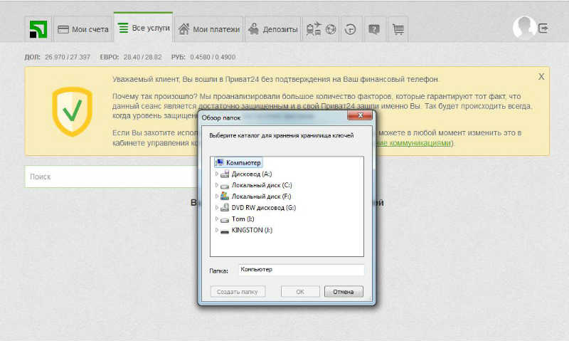Screen dimensions: 569x341
Task: Expand the KINGSTON (J:) drive node
Action: (217, 230)
